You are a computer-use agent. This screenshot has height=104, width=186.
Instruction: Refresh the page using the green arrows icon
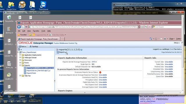tap(146, 27)
